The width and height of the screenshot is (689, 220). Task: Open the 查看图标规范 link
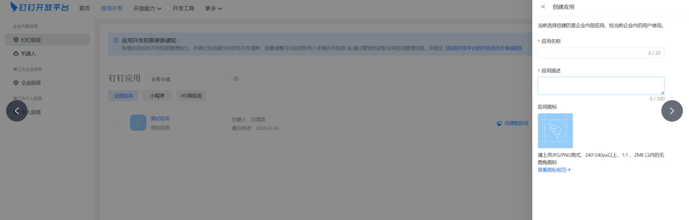click(x=554, y=170)
